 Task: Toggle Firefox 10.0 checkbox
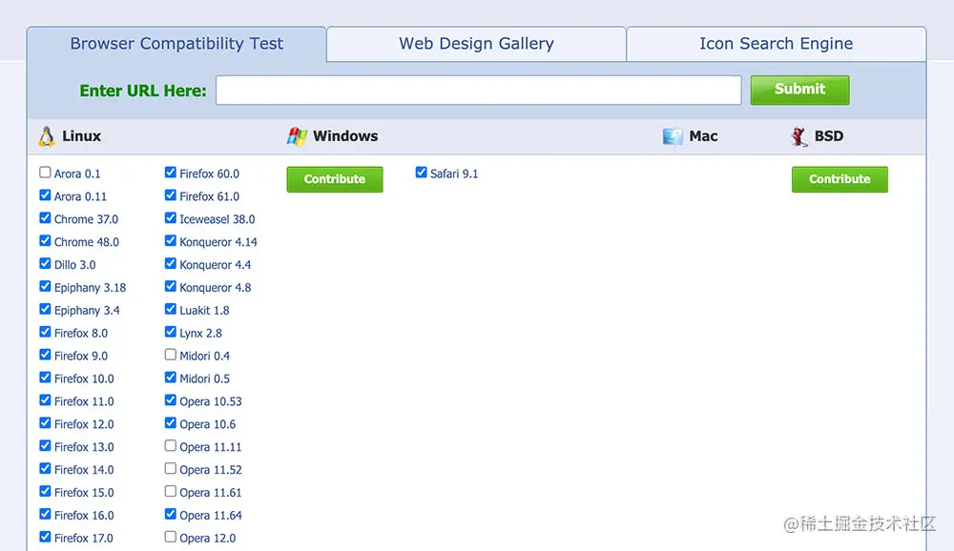[x=45, y=378]
